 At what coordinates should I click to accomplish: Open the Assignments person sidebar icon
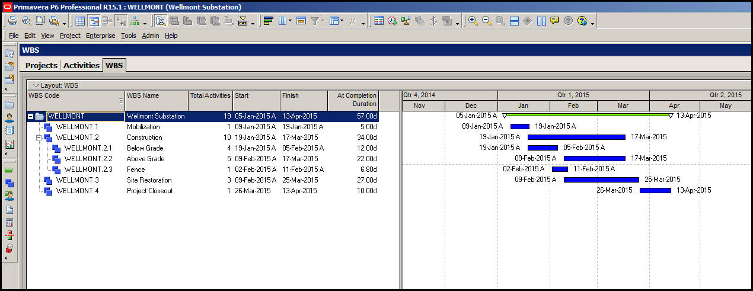coord(9,196)
